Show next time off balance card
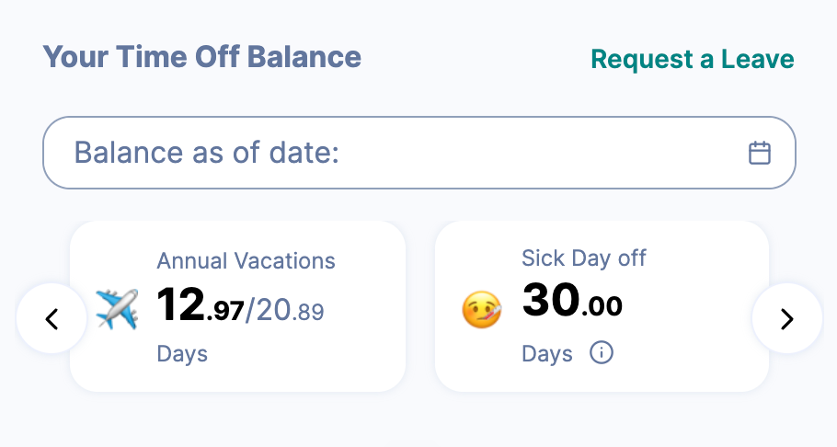The width and height of the screenshot is (837, 447). (786, 318)
